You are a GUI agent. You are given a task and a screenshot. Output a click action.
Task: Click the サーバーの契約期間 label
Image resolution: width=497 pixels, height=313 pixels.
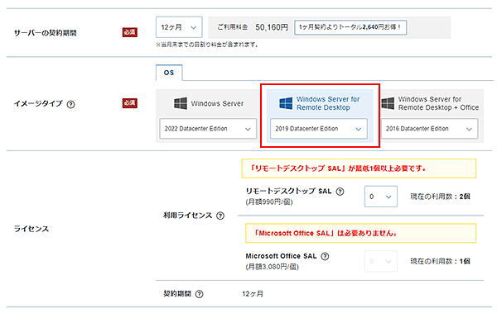pos(45,33)
